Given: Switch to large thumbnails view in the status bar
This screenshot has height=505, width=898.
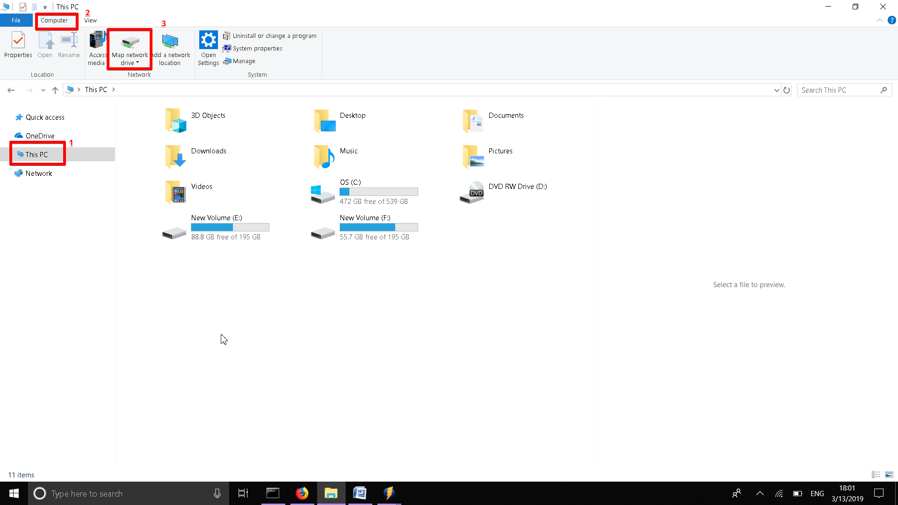Looking at the screenshot, I should [888, 475].
